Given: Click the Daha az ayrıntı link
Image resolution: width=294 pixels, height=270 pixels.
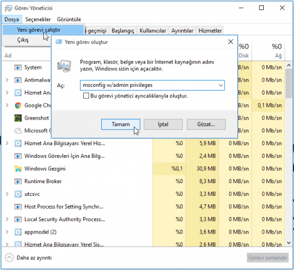Looking at the screenshot, I should (34, 258).
